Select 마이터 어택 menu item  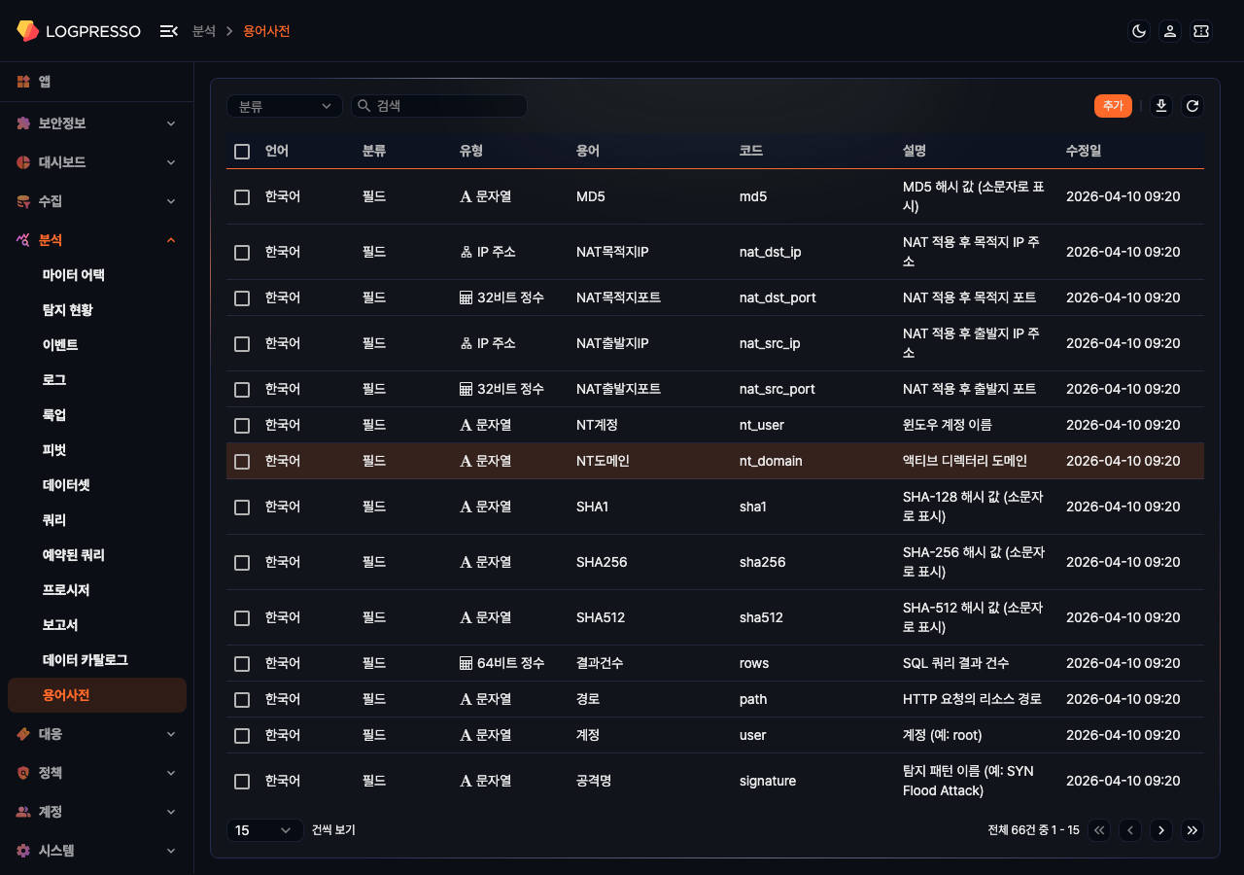click(x=74, y=275)
